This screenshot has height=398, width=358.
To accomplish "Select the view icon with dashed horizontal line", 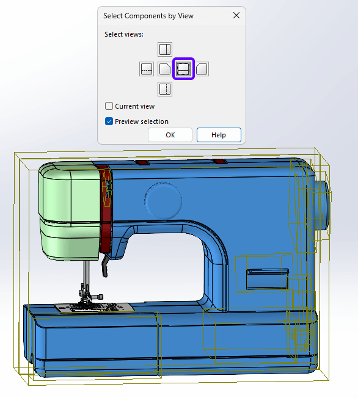I will tap(147, 69).
